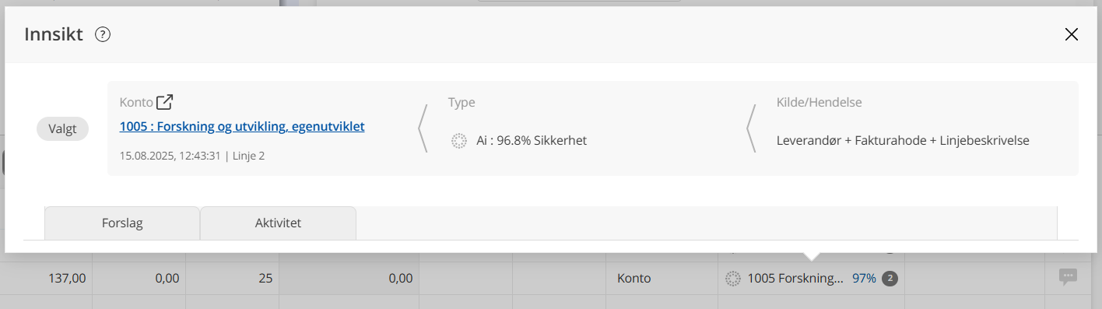Open account 1005 Forskning og utvikling link
Screen dimensions: 1102x309
242,126
